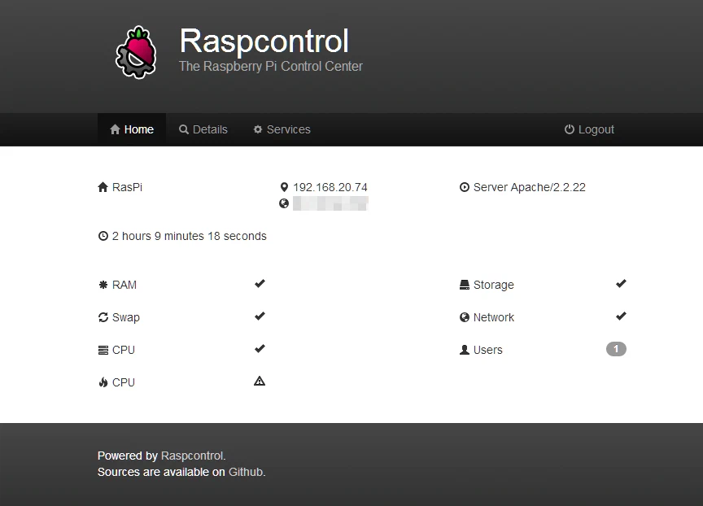Click The Raspberry Pi Control Center subtitle
This screenshot has width=703, height=506.
pyautogui.click(x=271, y=67)
